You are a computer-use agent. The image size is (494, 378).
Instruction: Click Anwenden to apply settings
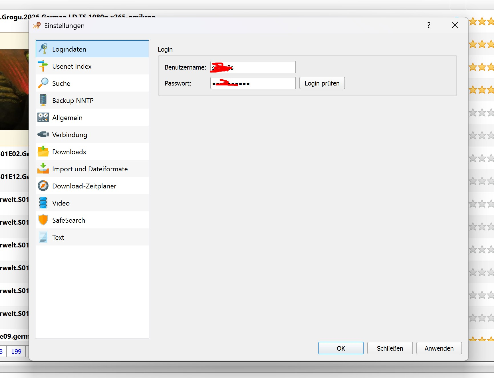pos(439,348)
